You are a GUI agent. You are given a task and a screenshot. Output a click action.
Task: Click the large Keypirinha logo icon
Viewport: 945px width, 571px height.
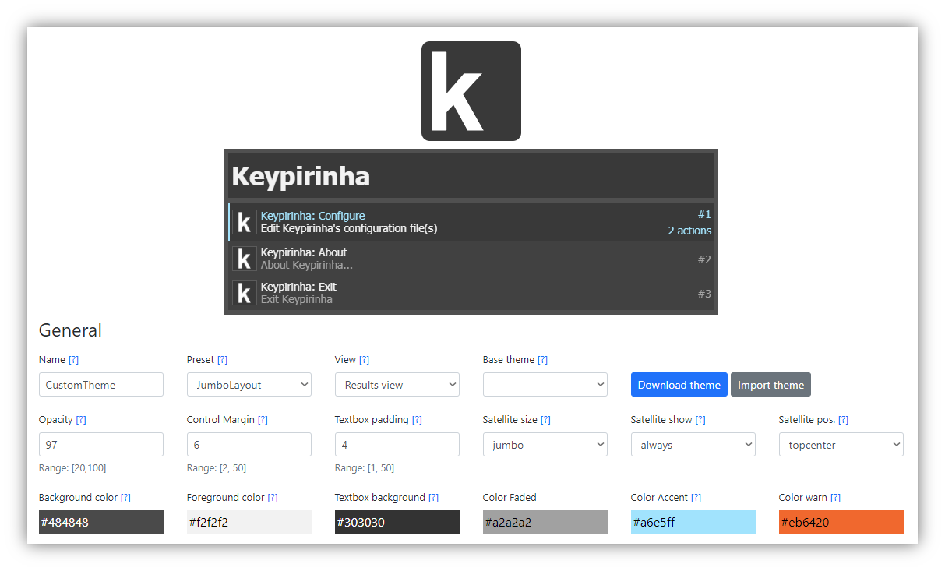(471, 91)
